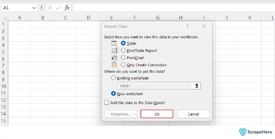Screen dimensions: 275x139
Task: Choose PivotTable Report option
Action: [123, 50]
